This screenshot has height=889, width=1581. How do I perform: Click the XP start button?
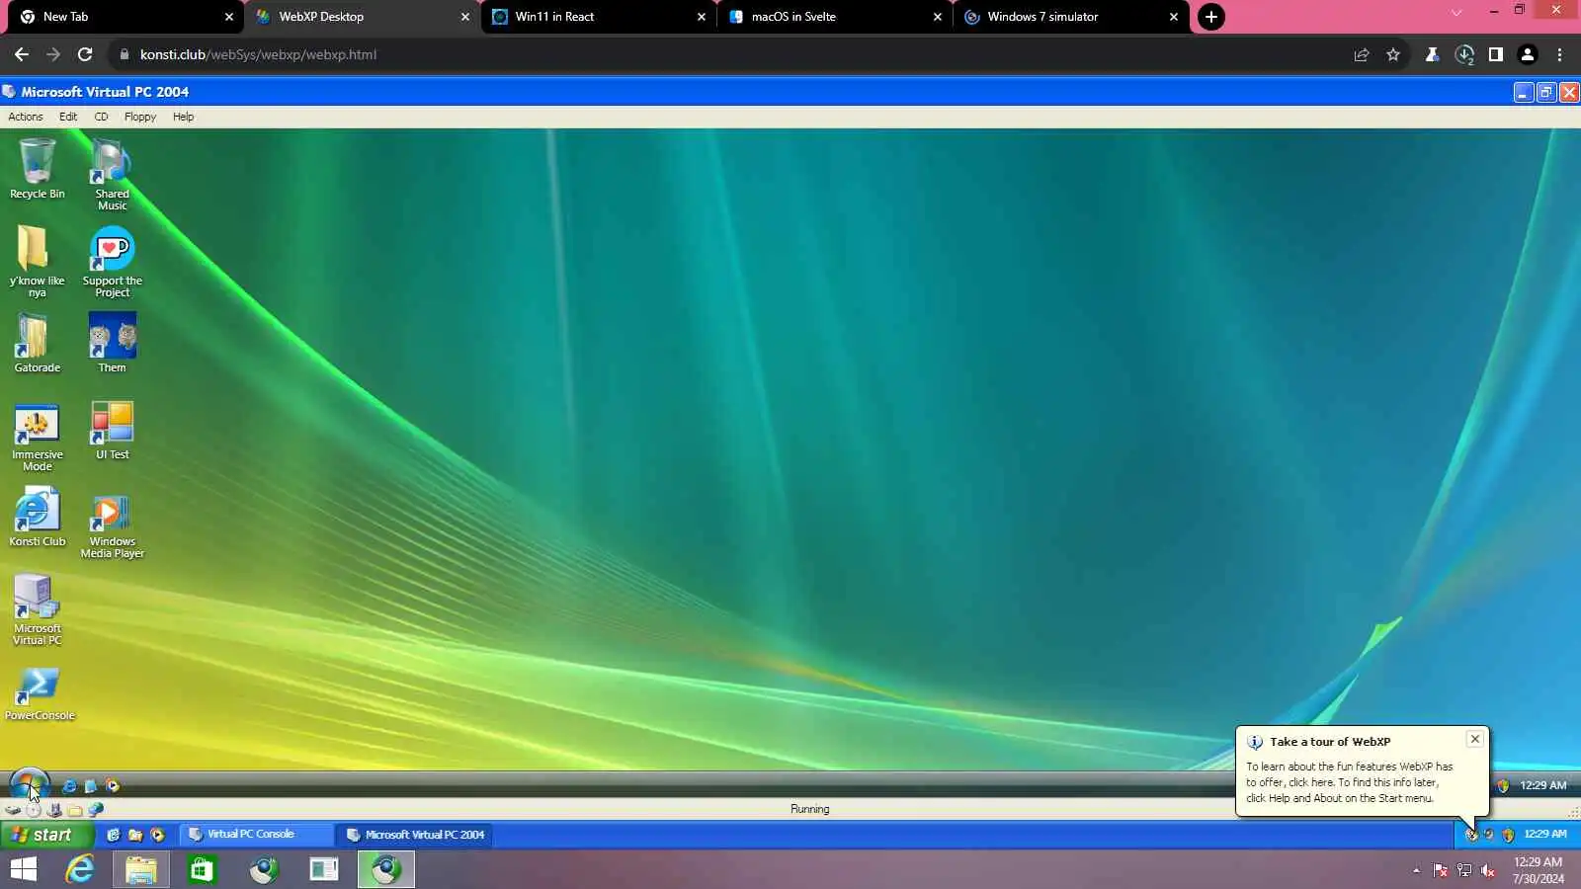pyautogui.click(x=47, y=835)
